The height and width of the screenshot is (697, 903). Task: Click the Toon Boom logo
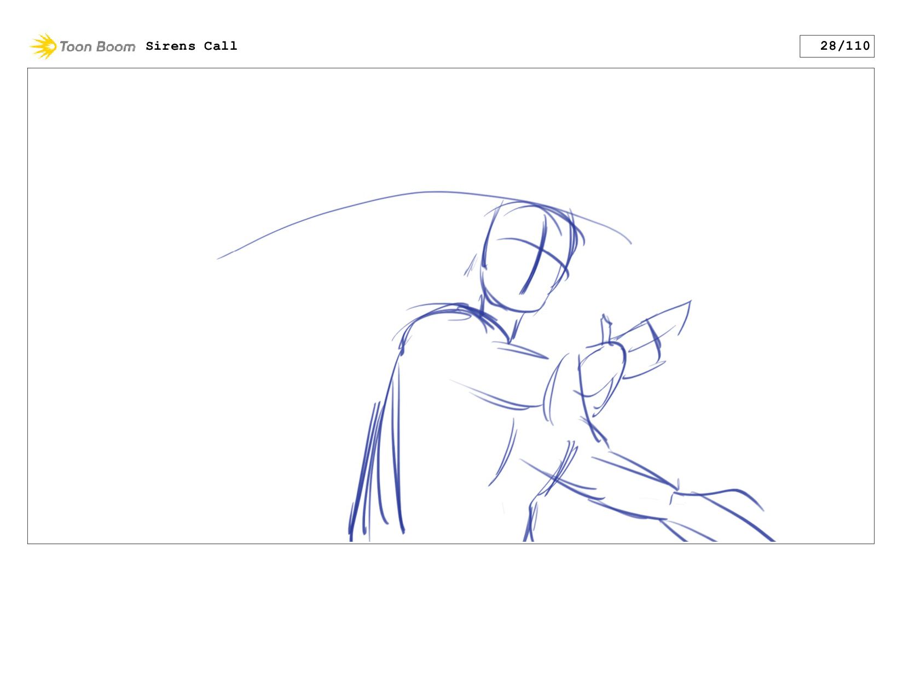(x=82, y=46)
